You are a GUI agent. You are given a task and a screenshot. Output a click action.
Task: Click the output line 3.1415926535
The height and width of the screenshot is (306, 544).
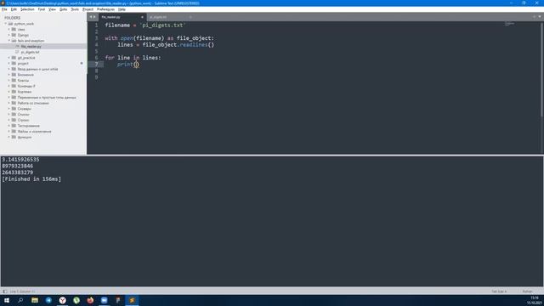[20, 160]
